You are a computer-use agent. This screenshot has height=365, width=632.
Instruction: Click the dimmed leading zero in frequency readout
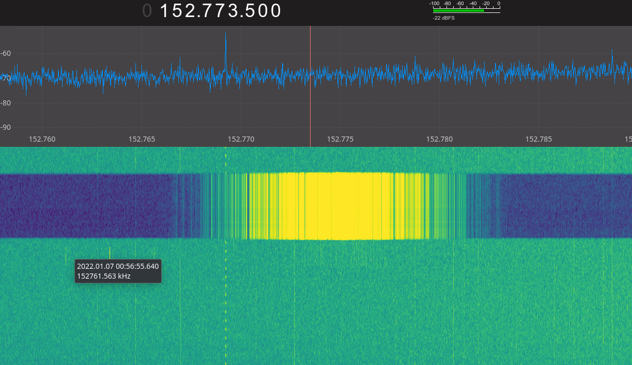coord(147,11)
